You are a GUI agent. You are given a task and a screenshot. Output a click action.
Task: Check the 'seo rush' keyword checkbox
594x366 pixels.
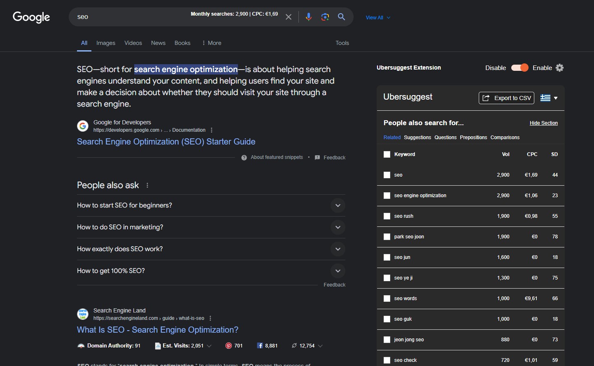coord(387,216)
